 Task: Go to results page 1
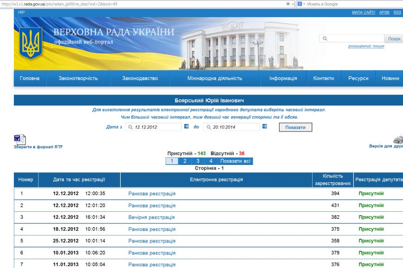coord(172,161)
